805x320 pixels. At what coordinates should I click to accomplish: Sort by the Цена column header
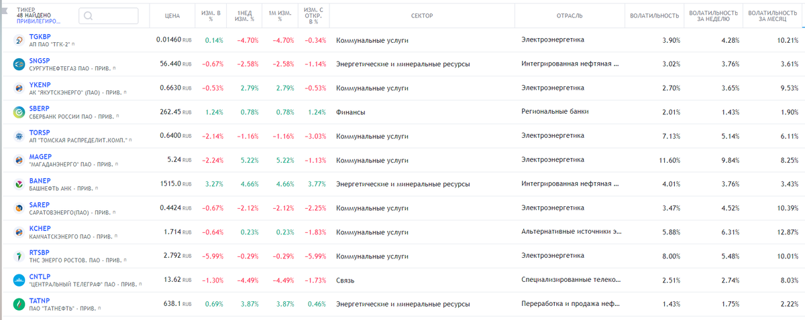pos(172,15)
